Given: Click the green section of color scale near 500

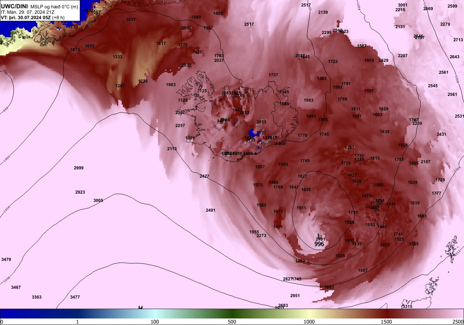Looking at the screenshot, I should 232,313.
